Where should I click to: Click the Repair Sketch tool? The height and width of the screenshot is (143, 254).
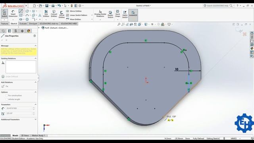coord(110,14)
